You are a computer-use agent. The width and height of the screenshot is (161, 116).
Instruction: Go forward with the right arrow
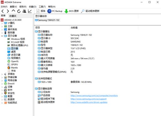(x=8, y=11)
